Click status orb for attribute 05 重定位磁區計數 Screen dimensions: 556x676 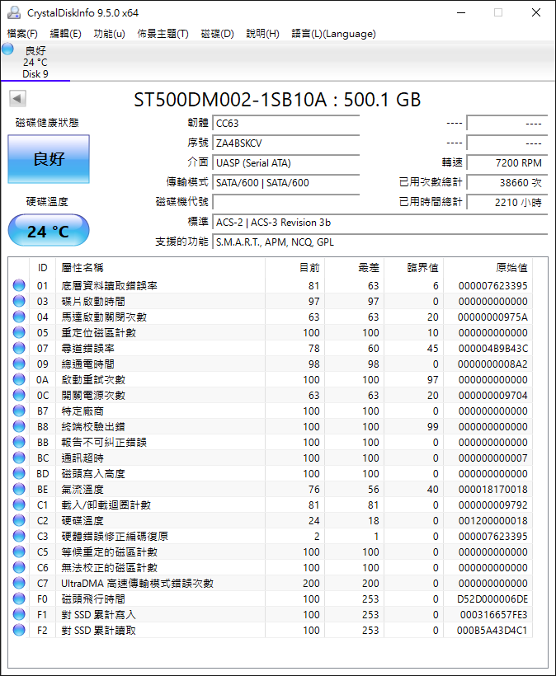pos(19,332)
